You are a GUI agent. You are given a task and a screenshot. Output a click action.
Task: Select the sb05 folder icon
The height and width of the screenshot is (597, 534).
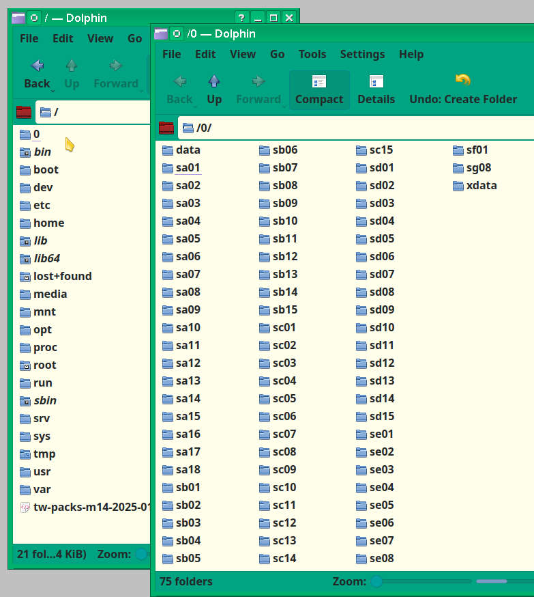[x=168, y=559]
